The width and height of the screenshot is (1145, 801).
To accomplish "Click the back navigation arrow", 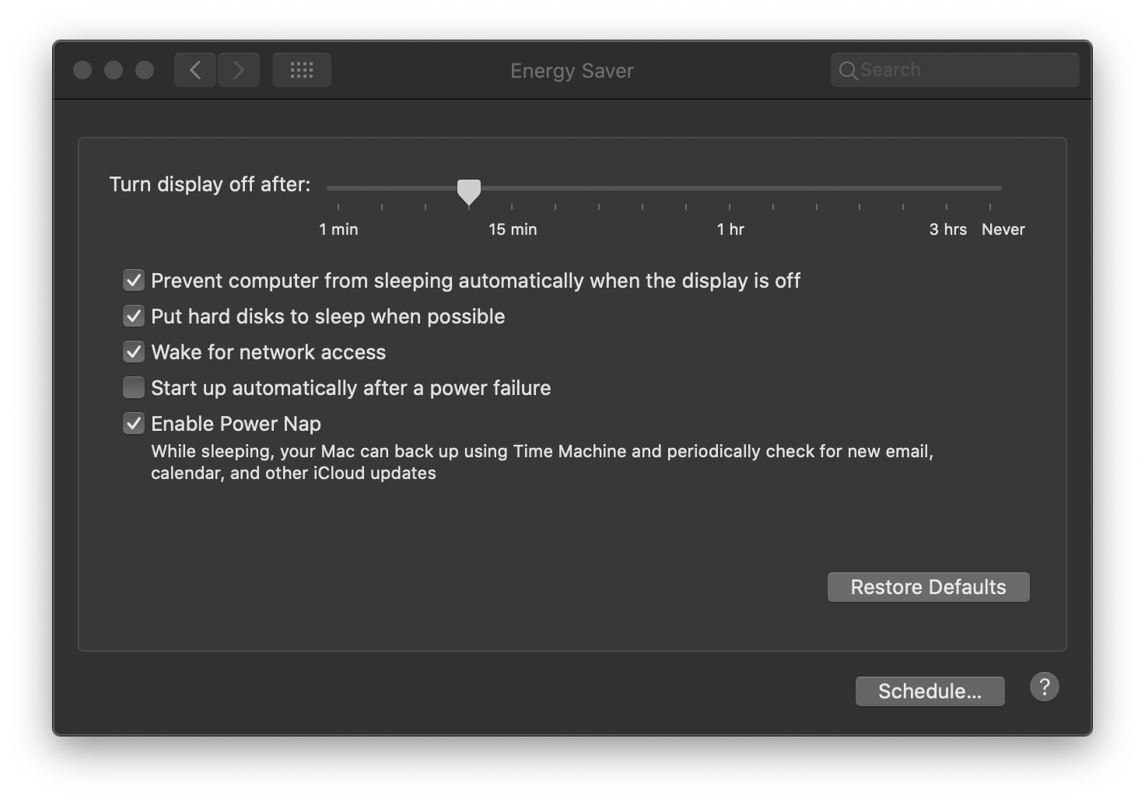I will pos(194,69).
